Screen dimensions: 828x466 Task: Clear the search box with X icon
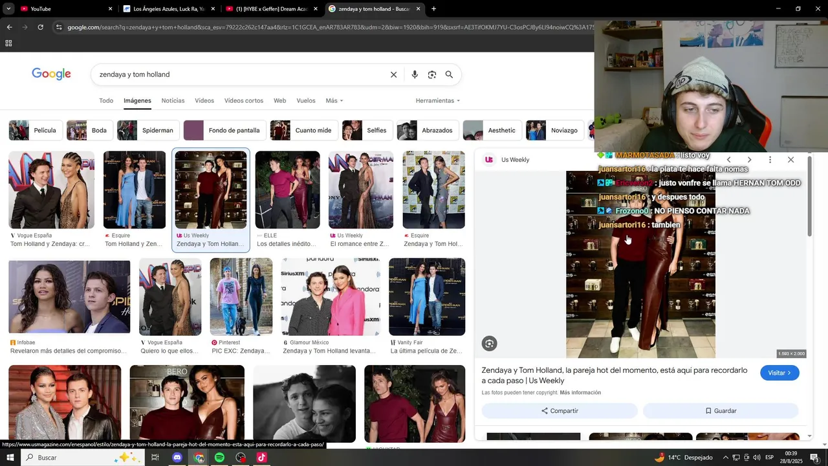coord(393,74)
